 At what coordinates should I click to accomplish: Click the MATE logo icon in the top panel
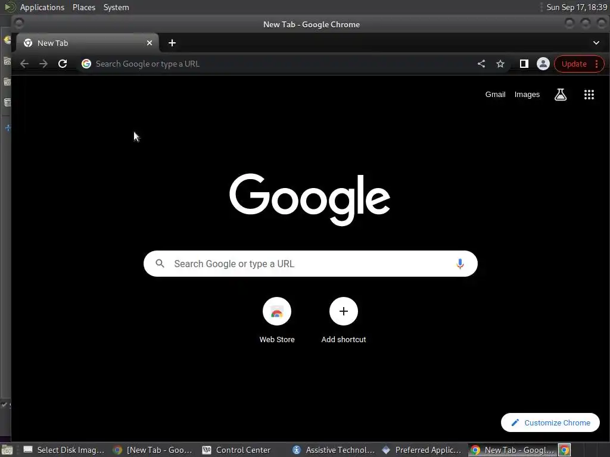[10, 7]
